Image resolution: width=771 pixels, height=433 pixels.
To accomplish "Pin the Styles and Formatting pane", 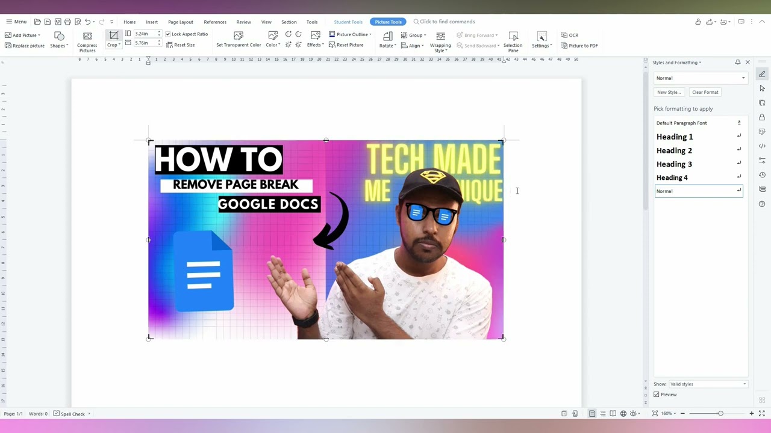I will point(738,63).
